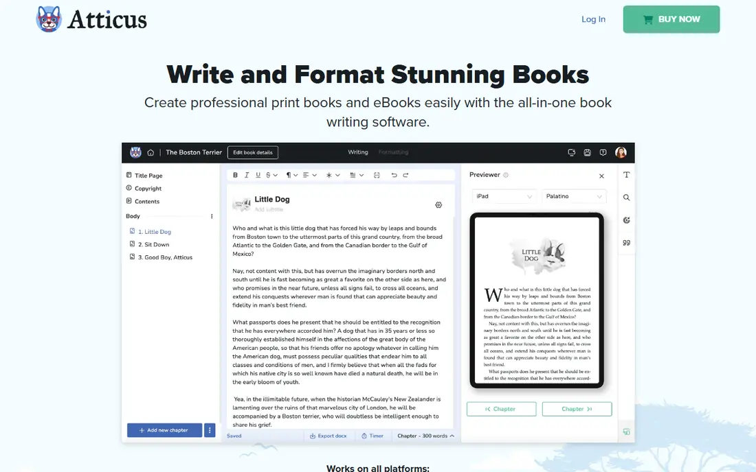This screenshot has width=756, height=472.
Task: Click the save disk icon in header
Action: point(587,152)
